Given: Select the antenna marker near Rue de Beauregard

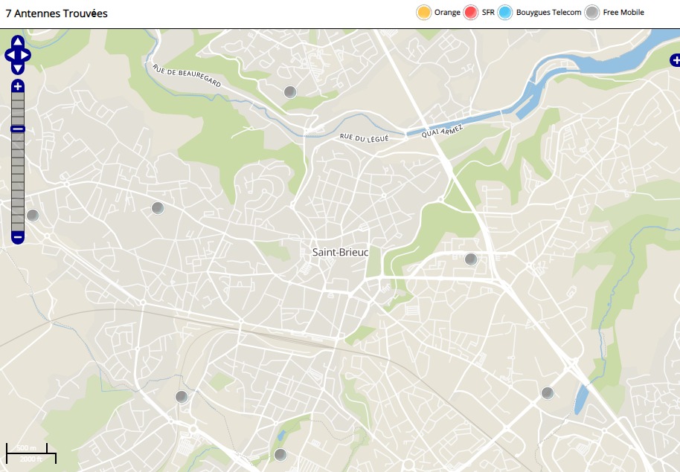Looking at the screenshot, I should tap(290, 92).
